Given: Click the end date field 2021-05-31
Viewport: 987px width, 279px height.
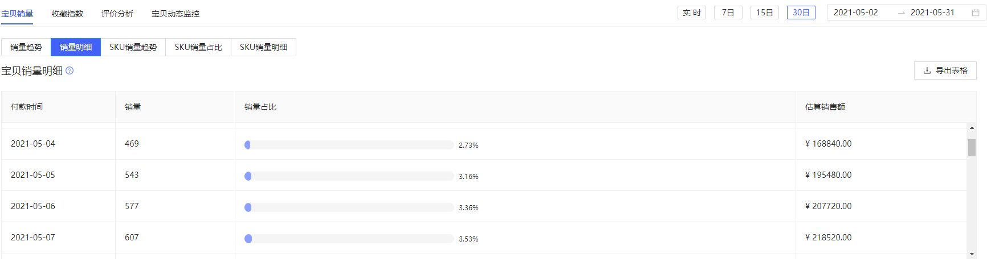Looking at the screenshot, I should 932,13.
